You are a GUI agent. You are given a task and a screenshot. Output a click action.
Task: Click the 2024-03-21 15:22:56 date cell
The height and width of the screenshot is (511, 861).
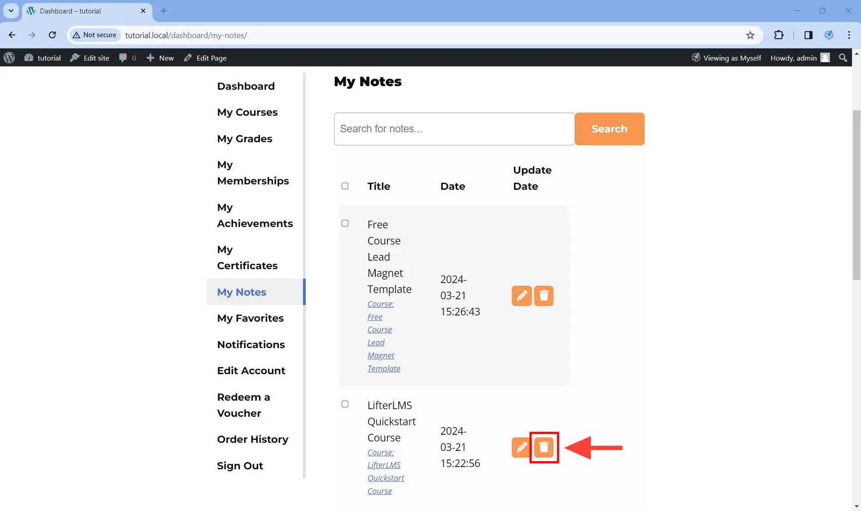click(x=460, y=447)
